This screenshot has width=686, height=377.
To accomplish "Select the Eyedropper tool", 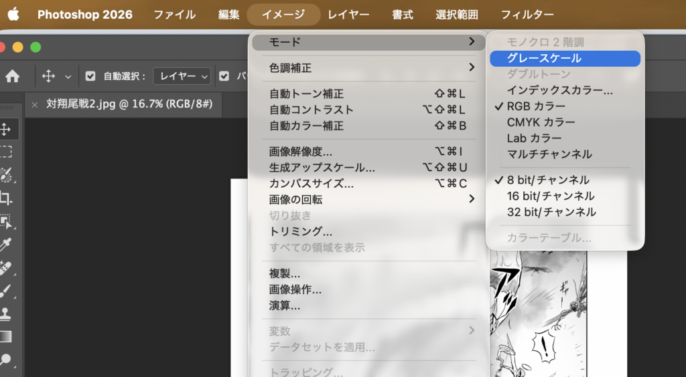I will point(6,244).
